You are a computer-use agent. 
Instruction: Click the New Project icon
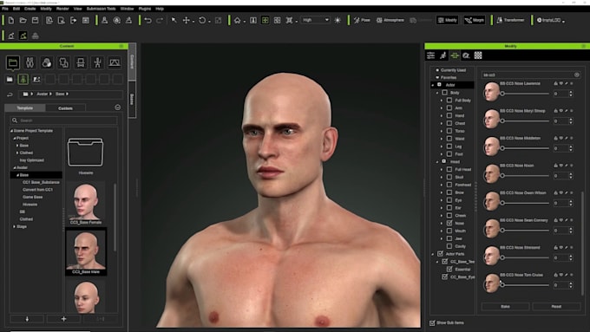point(11,20)
